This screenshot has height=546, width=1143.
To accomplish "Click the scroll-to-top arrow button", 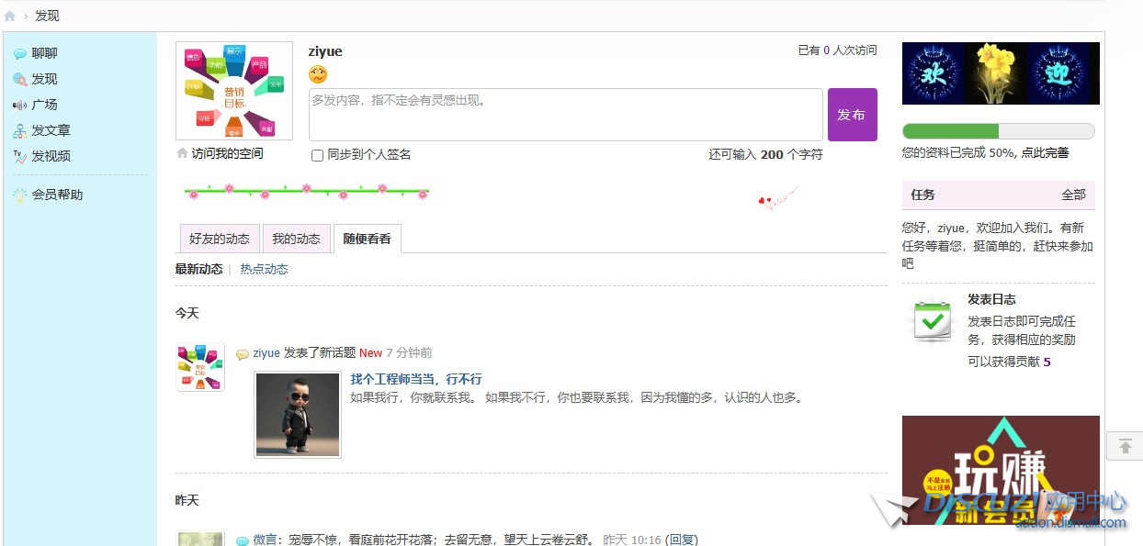I will click(x=1125, y=447).
